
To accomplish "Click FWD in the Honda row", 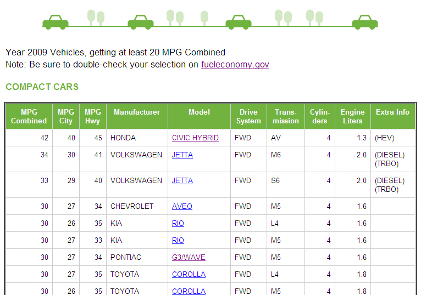I will 243,138.
